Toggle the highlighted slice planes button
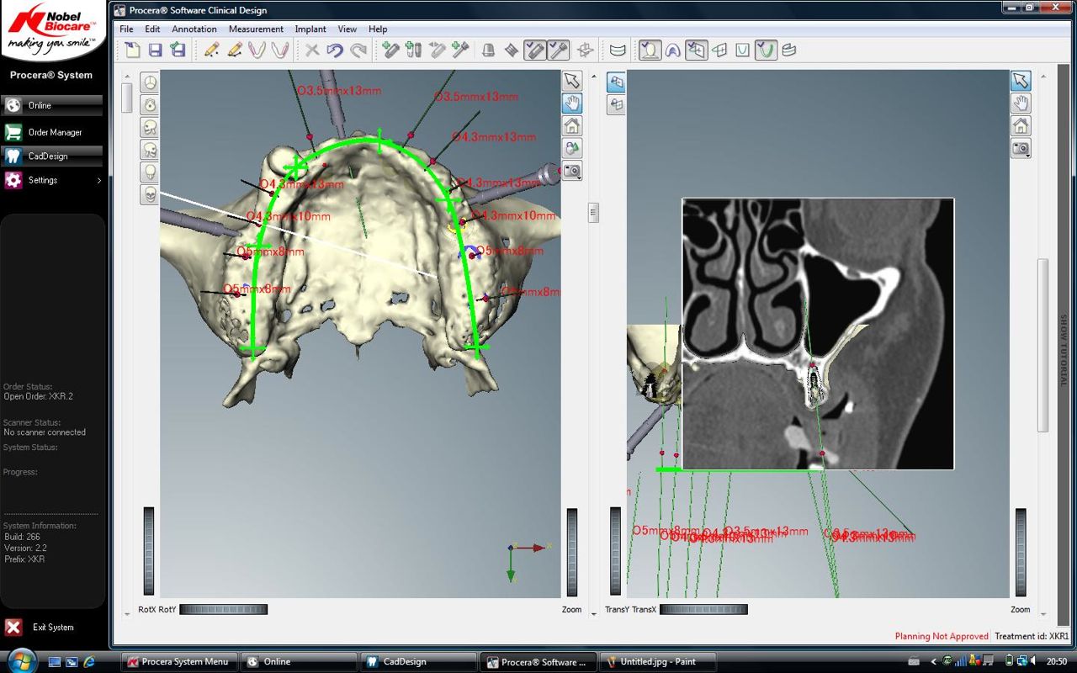Image resolution: width=1077 pixels, height=673 pixels. [x=696, y=50]
